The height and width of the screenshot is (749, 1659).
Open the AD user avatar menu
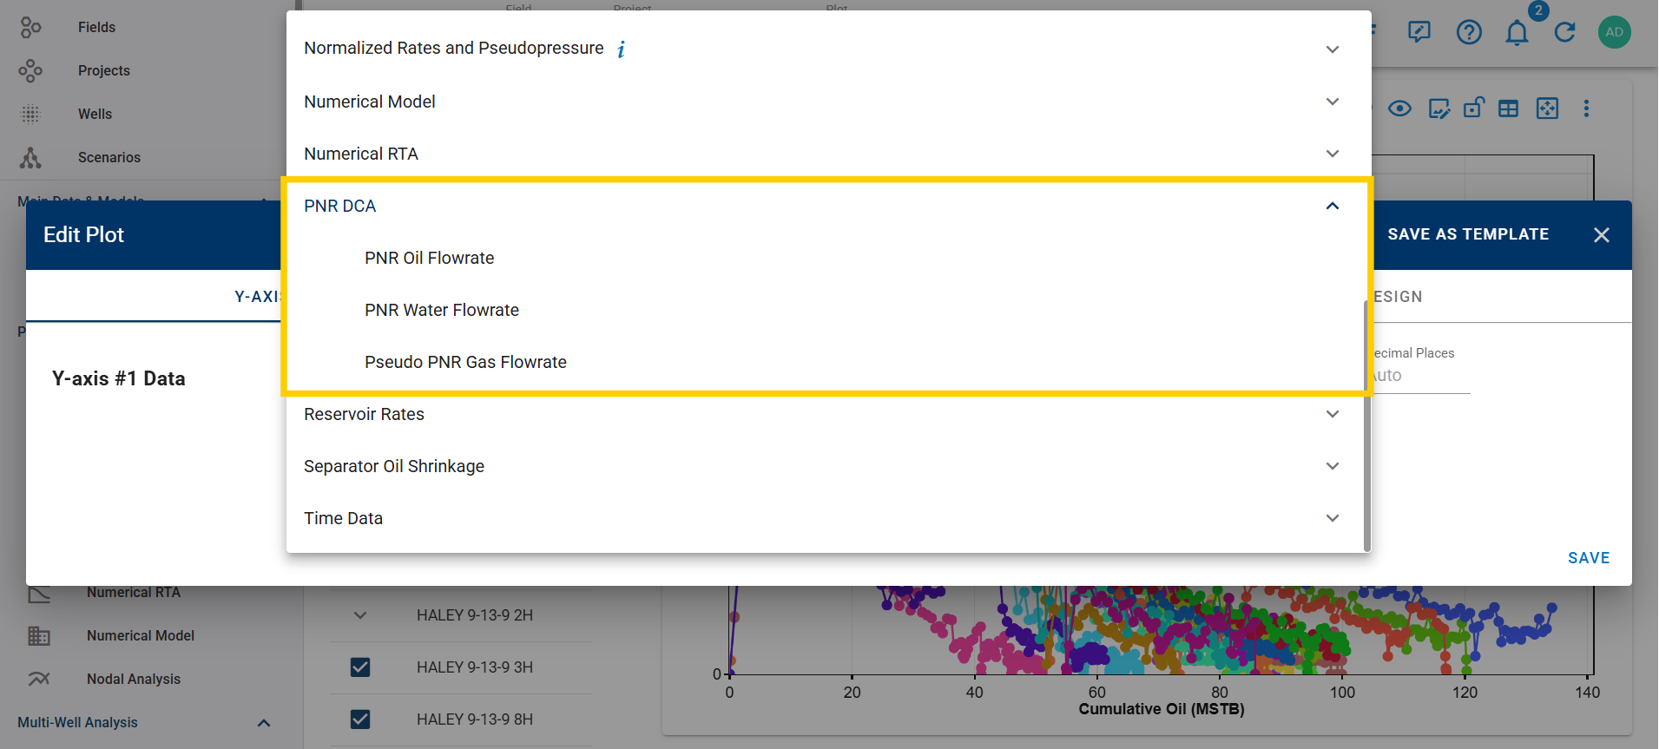tap(1614, 32)
